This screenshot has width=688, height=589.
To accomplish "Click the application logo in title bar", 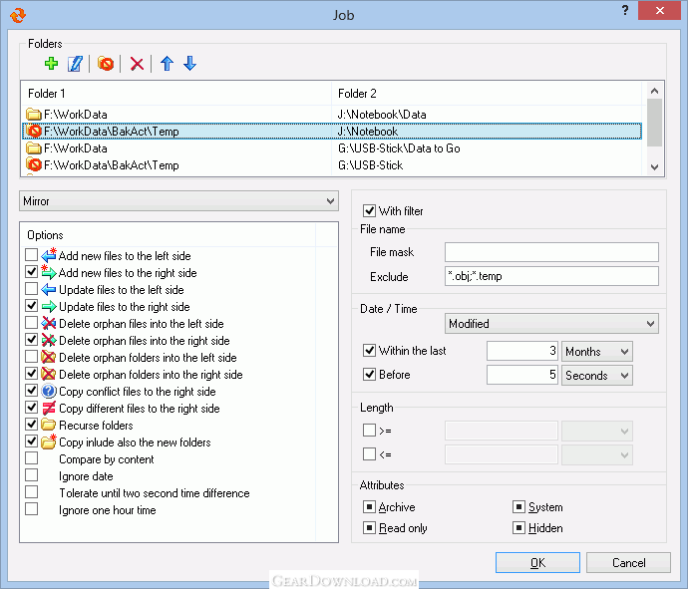I will click(x=18, y=15).
